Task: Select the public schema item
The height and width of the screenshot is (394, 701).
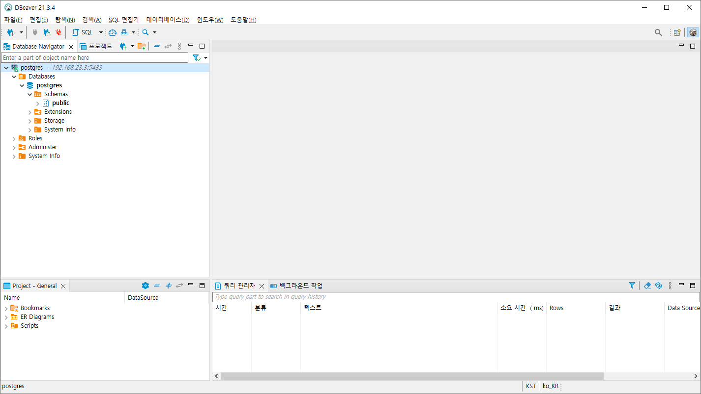Action: click(x=60, y=103)
